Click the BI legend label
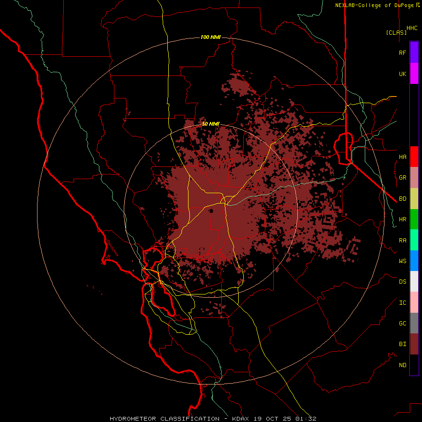The width and height of the screenshot is (422, 422). (x=402, y=344)
